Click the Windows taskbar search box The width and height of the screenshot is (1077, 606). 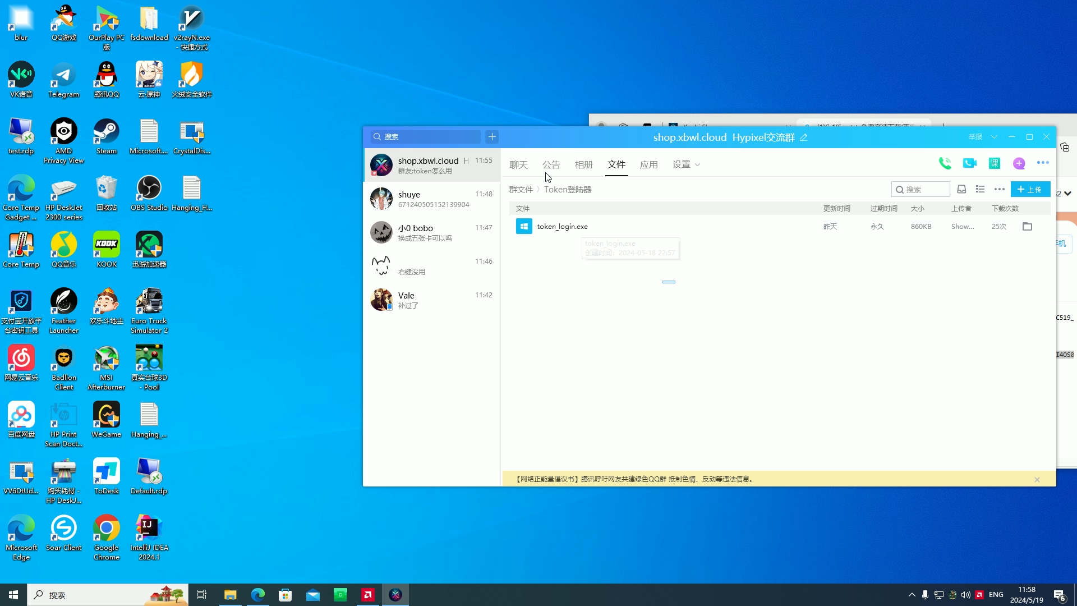click(x=108, y=595)
